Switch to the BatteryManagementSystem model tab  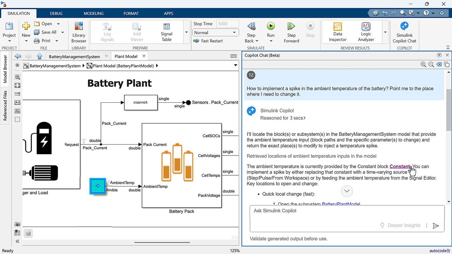coord(75,56)
